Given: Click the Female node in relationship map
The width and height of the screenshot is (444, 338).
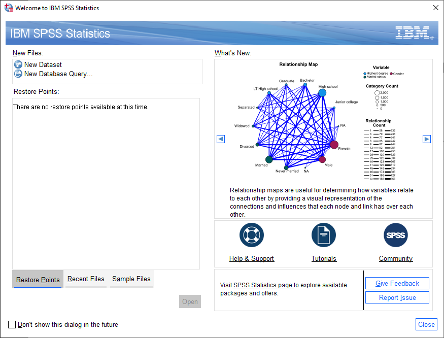Looking at the screenshot, I should tap(334, 145).
